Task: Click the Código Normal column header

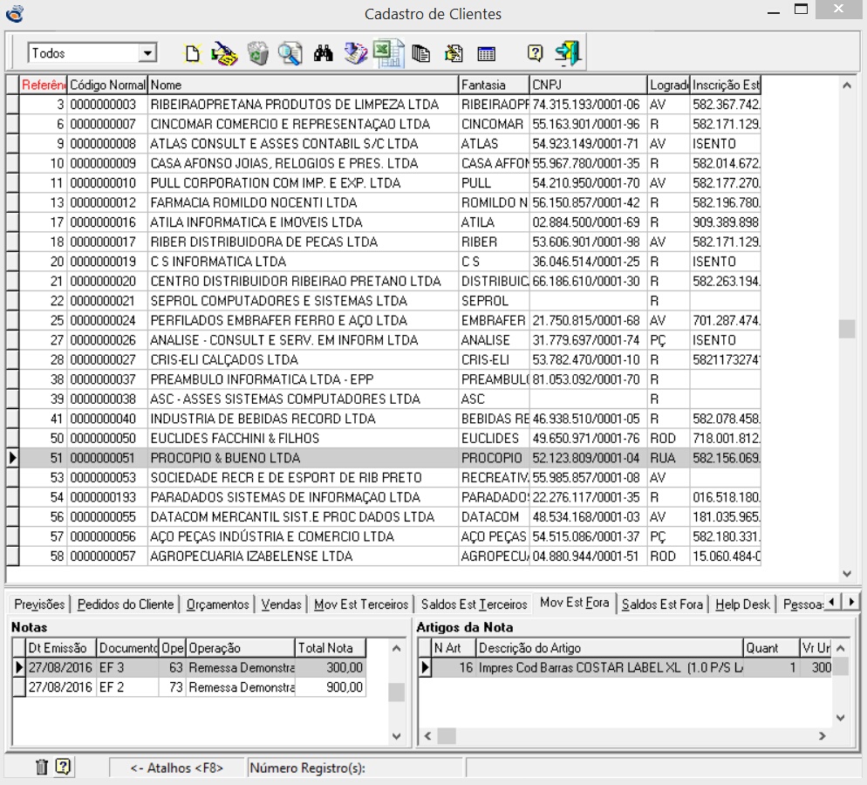Action: pos(107,85)
